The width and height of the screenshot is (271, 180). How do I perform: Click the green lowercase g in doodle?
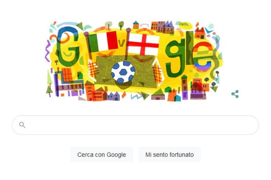[175, 58]
